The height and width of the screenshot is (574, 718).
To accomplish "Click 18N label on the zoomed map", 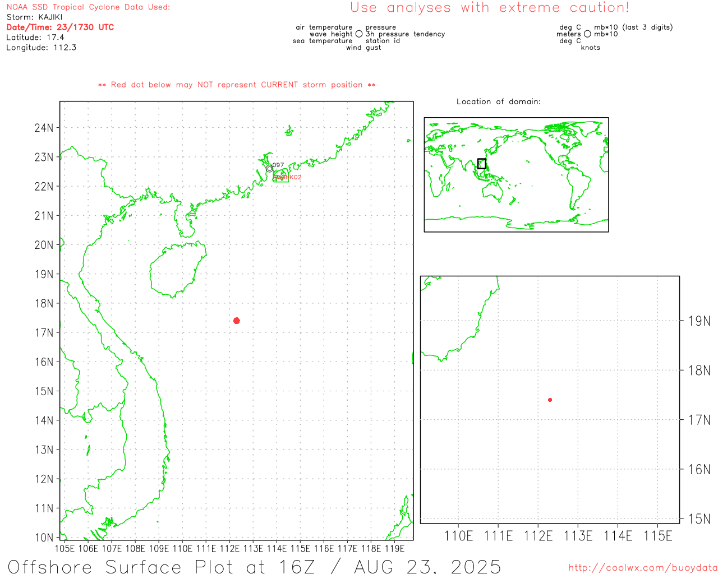I will coord(699,371).
